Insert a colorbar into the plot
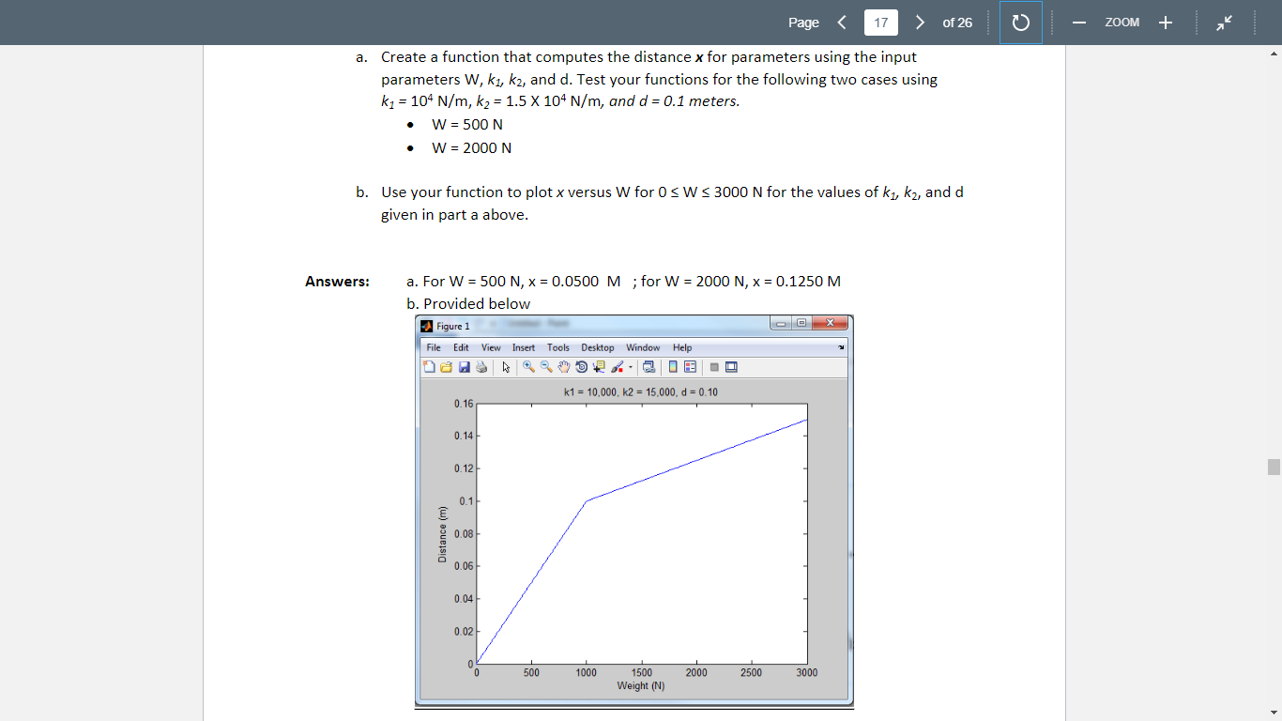 click(x=672, y=366)
